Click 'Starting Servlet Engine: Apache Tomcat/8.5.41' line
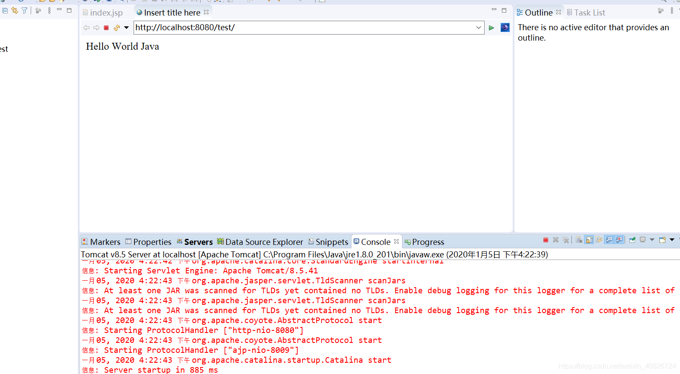Screen dimensions: 680x374 coord(200,271)
